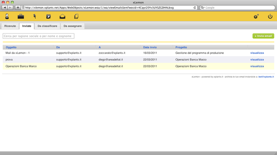Viewport: 277px width, 155px height.
Task: Click visualizza for prova email
Action: click(257, 59)
